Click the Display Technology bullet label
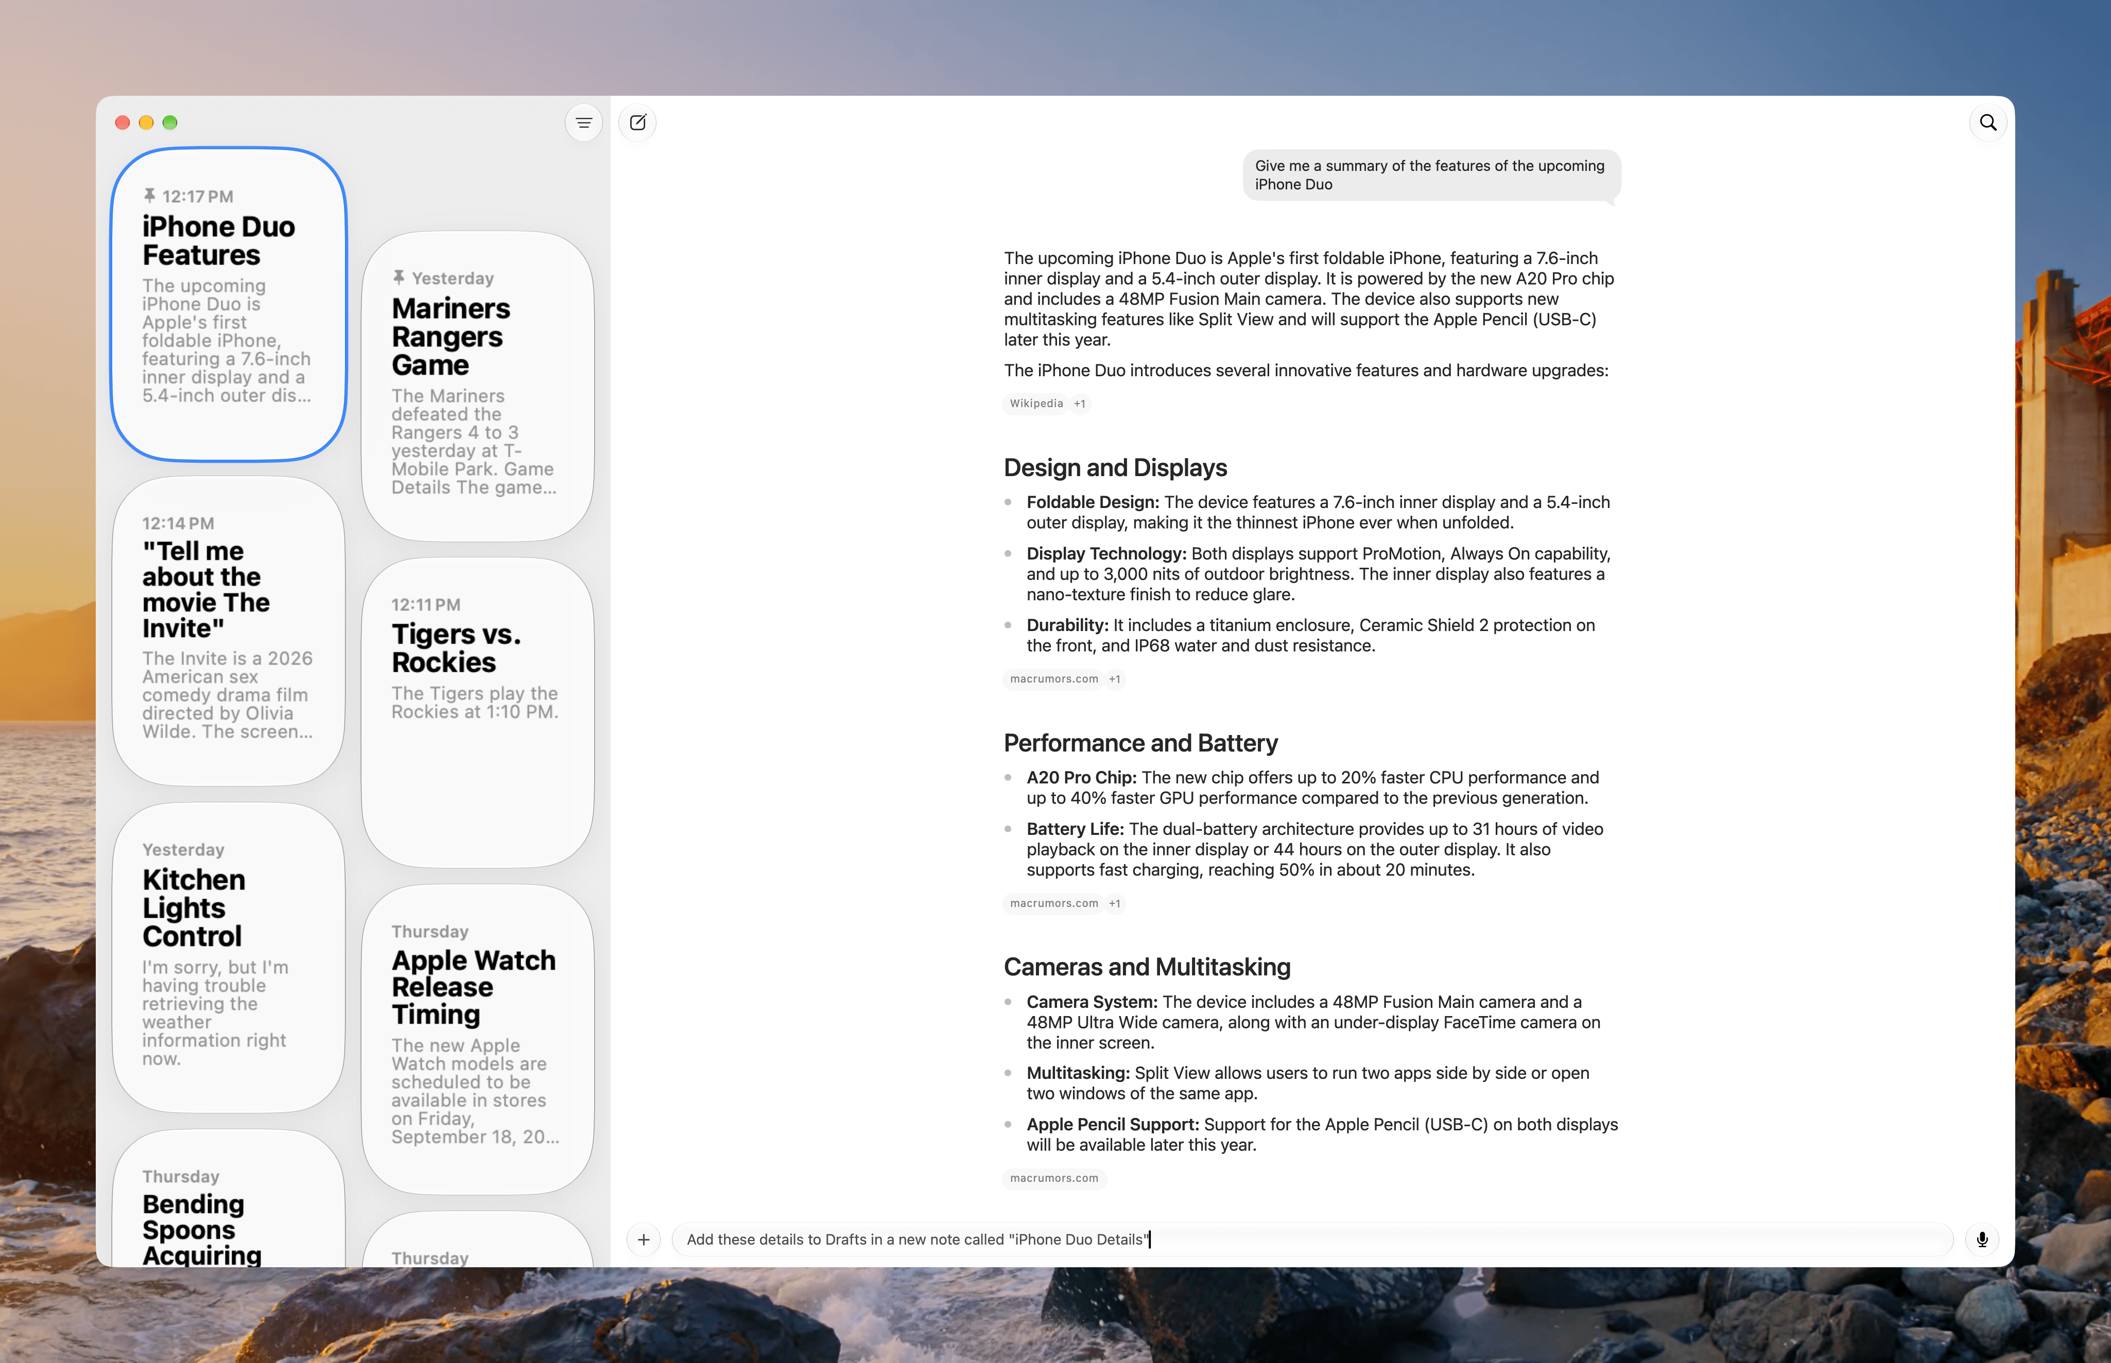The height and width of the screenshot is (1363, 2111). coord(1106,553)
